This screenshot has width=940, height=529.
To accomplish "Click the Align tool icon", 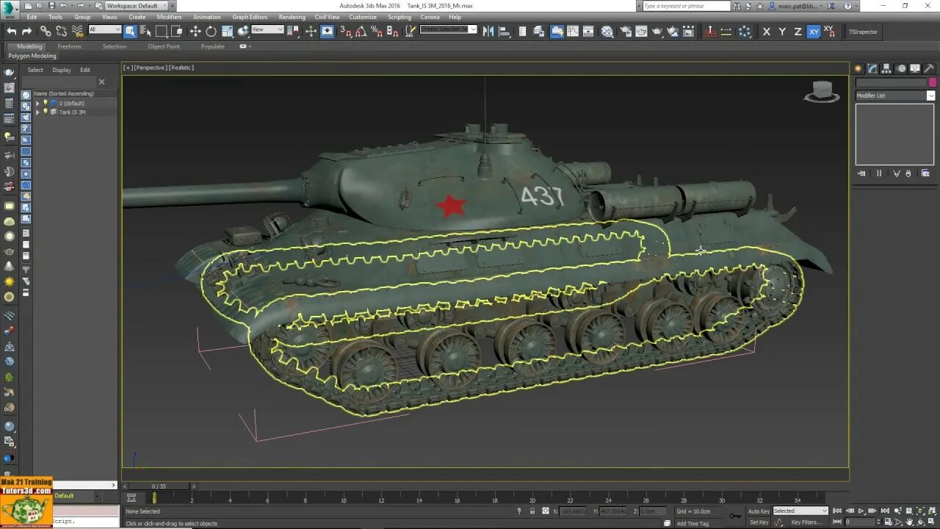I will click(504, 32).
